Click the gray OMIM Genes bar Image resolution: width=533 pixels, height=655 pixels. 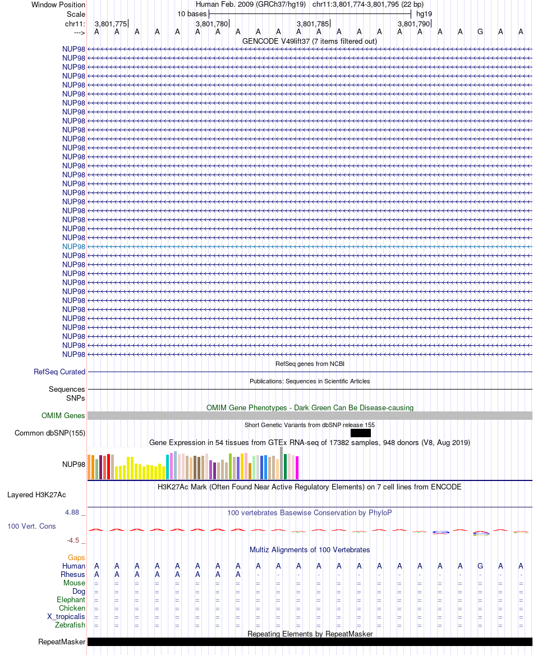pyautogui.click(x=310, y=416)
